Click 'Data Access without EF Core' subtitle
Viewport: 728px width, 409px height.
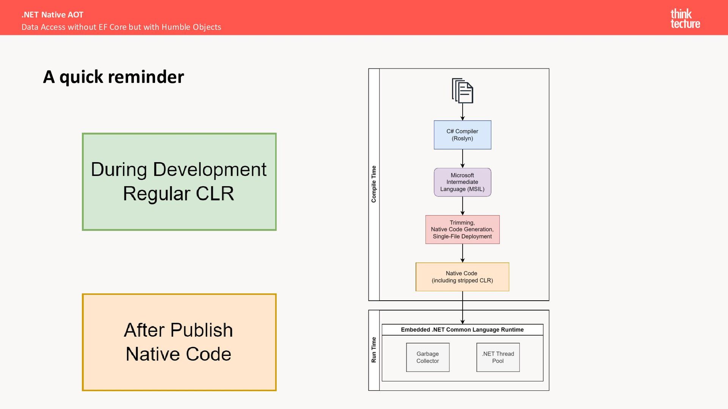click(121, 27)
